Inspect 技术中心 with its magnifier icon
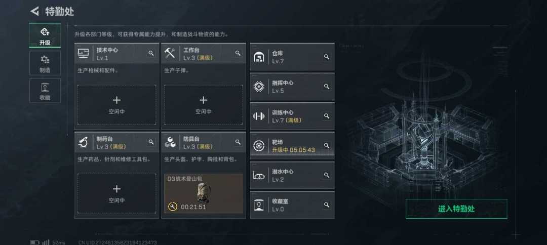 pyautogui.click(x=151, y=53)
